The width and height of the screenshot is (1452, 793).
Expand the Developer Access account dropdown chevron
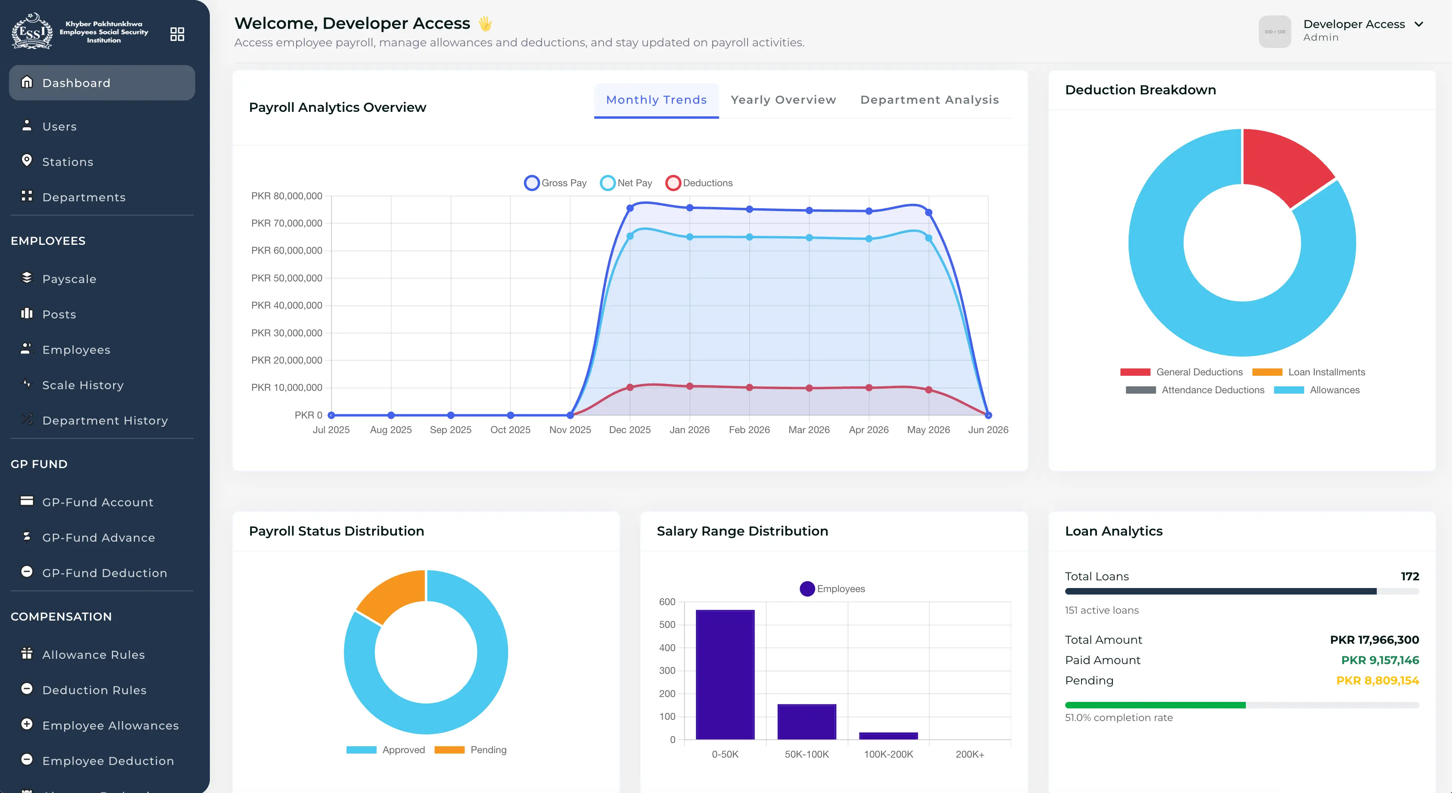tap(1419, 24)
